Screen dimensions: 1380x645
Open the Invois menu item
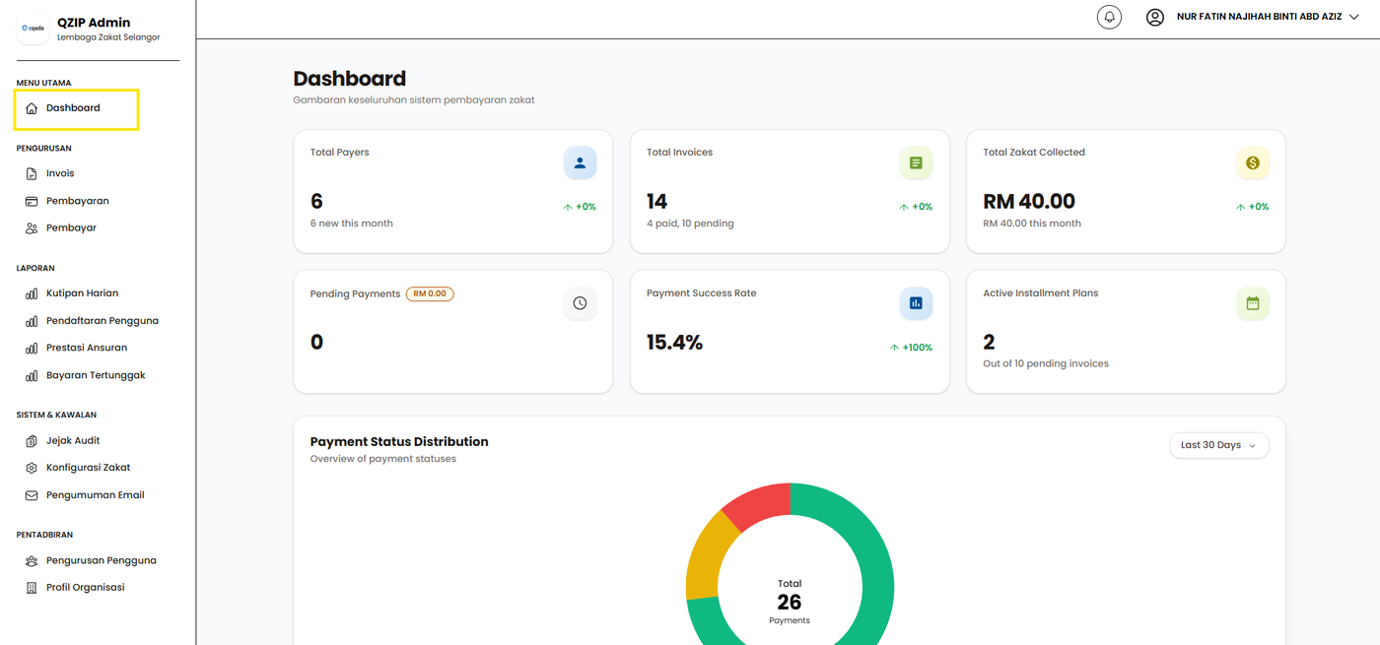click(x=60, y=173)
